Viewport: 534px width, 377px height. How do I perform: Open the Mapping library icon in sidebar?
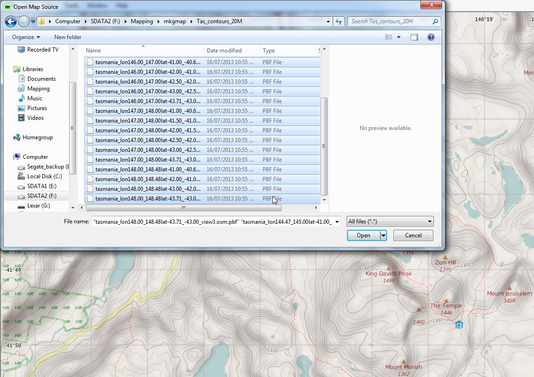pos(21,89)
